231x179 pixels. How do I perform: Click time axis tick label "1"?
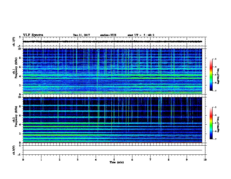pyautogui.click(x=41, y=160)
